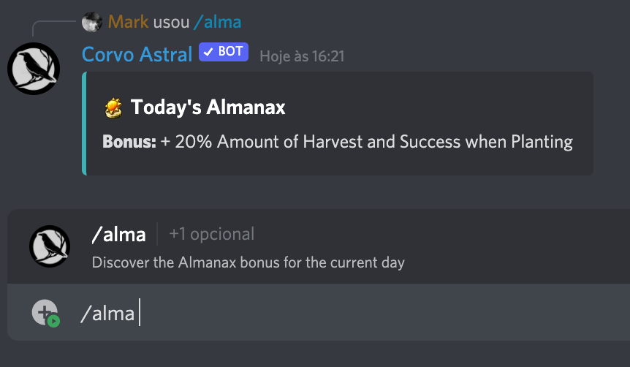Image resolution: width=630 pixels, height=367 pixels.
Task: Click the Today's Almanax embed title
Action: pos(208,108)
